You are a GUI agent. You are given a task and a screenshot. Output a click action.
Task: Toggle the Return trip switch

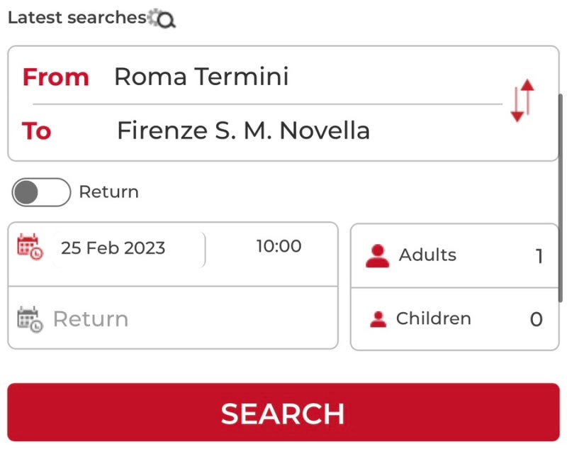click(41, 192)
